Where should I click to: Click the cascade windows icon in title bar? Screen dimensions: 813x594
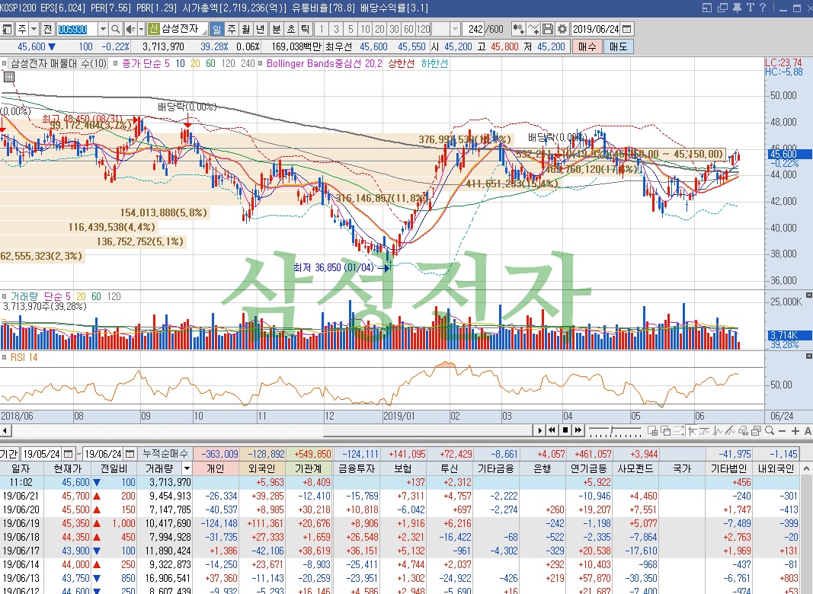pos(723,8)
